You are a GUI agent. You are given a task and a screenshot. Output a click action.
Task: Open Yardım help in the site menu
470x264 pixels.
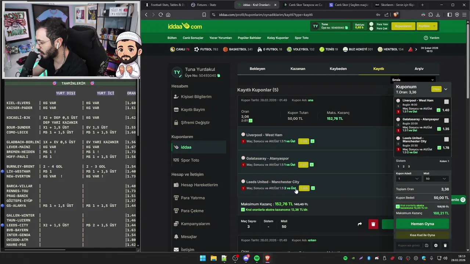click(431, 38)
